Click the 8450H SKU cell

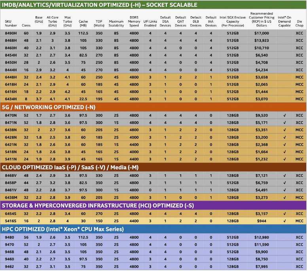pyautogui.click(x=11, y=62)
